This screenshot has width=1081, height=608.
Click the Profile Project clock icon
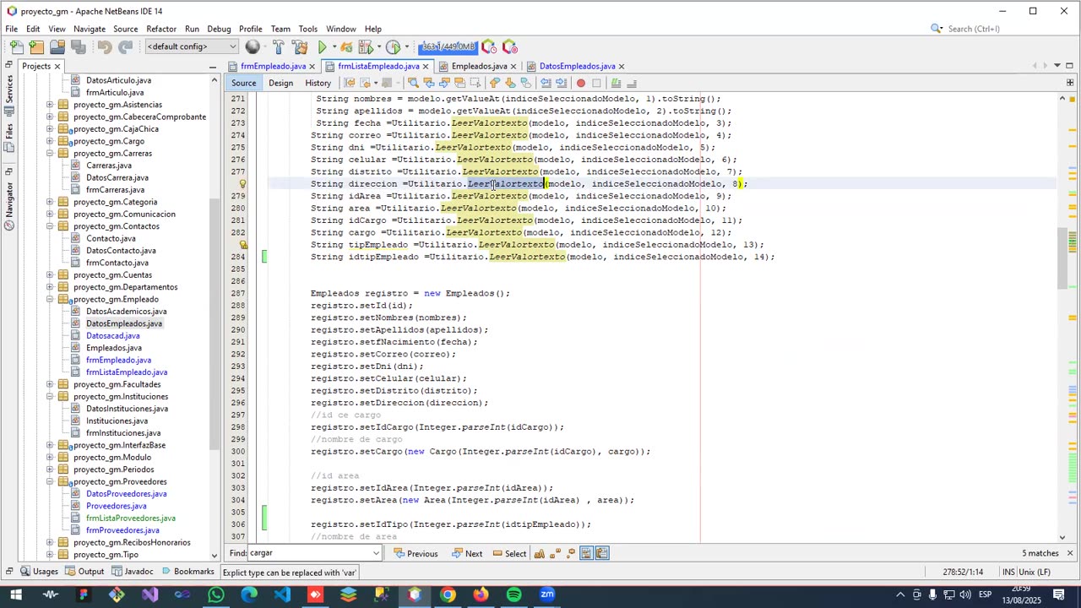tap(393, 47)
